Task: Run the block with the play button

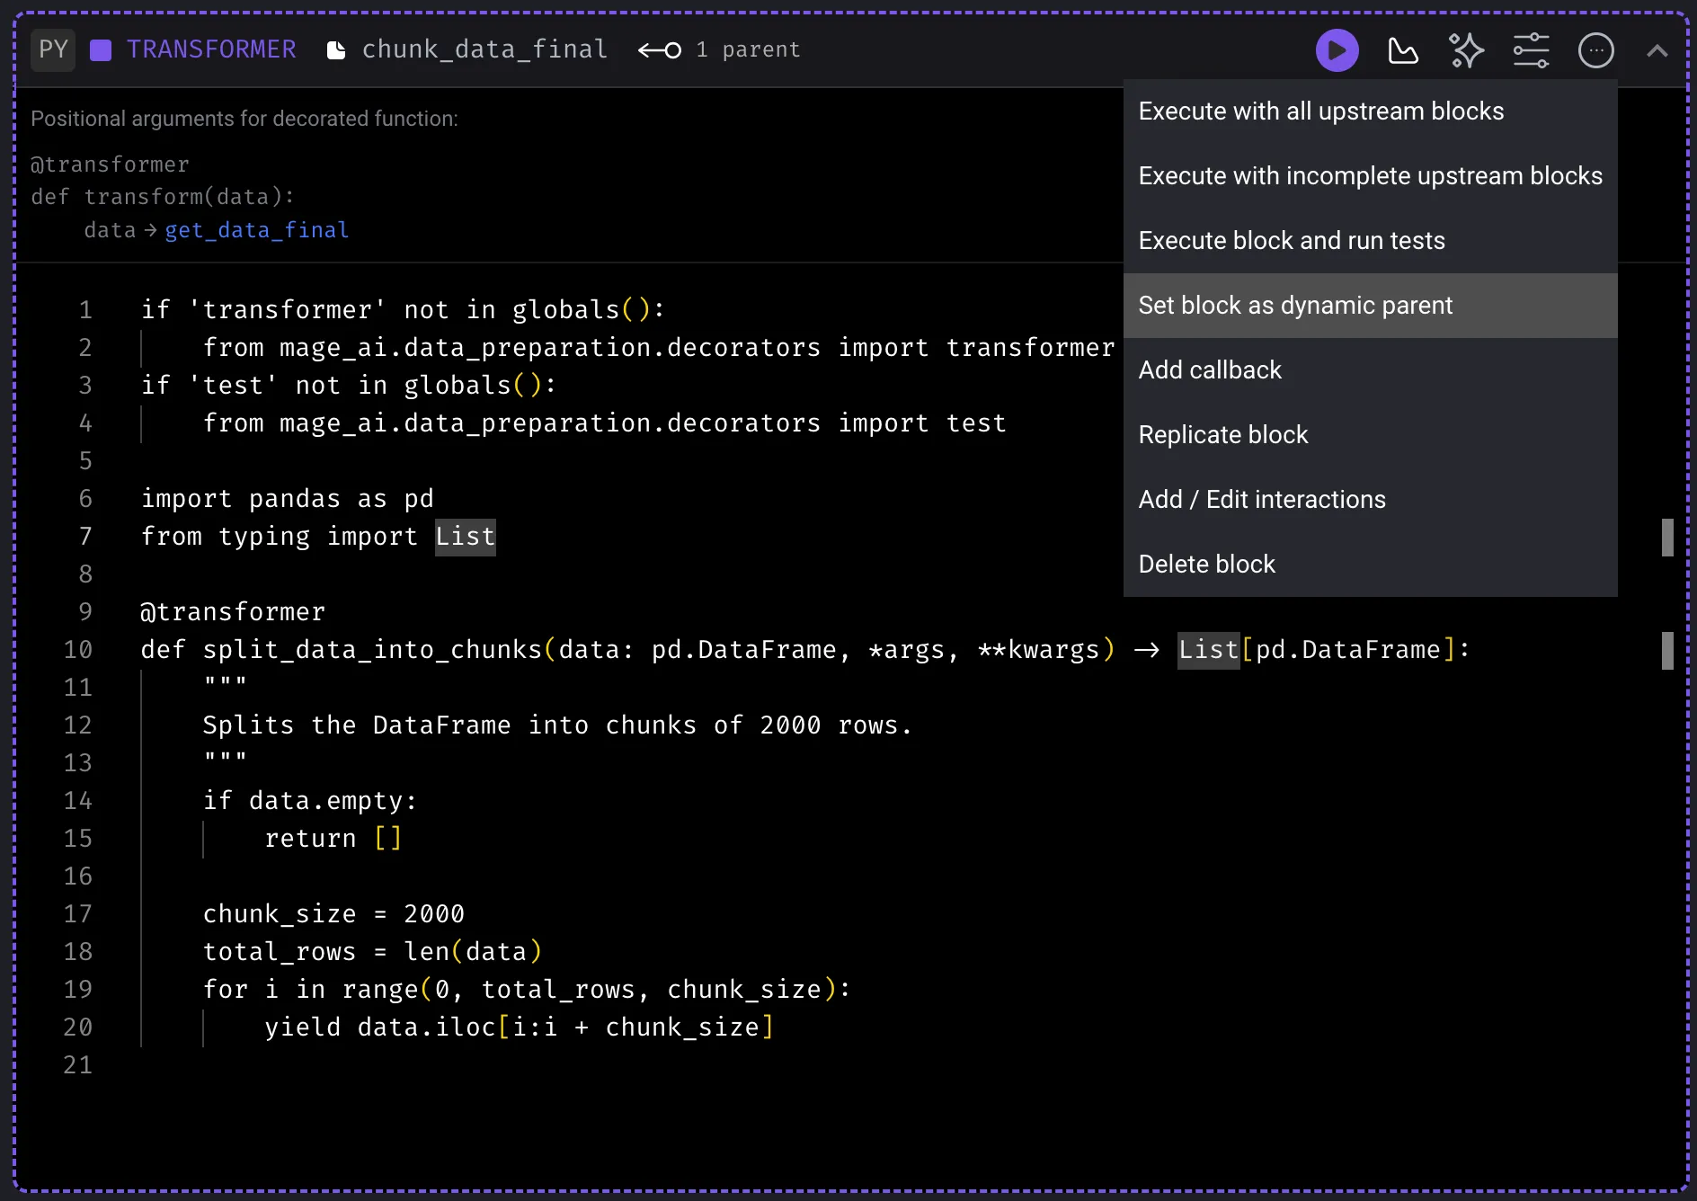Action: [x=1337, y=50]
